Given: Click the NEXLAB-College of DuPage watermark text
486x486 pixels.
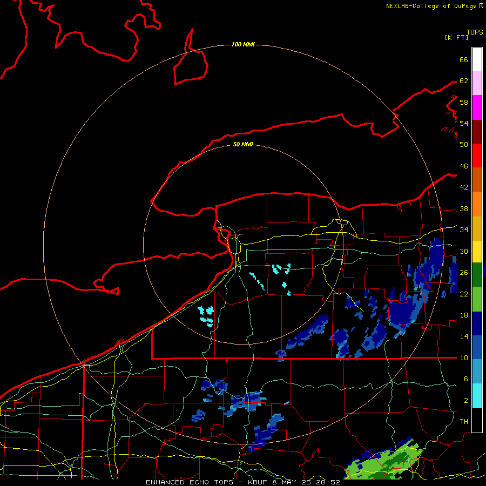Looking at the screenshot, I should point(434,6).
